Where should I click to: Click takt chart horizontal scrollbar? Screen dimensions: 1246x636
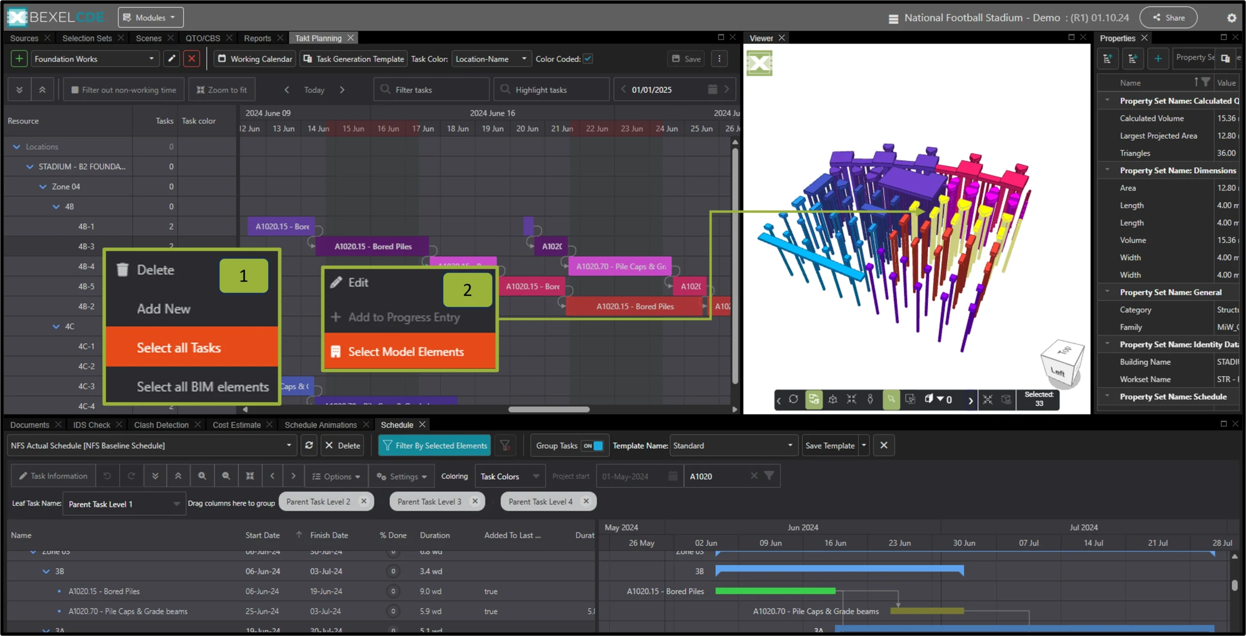(x=549, y=409)
